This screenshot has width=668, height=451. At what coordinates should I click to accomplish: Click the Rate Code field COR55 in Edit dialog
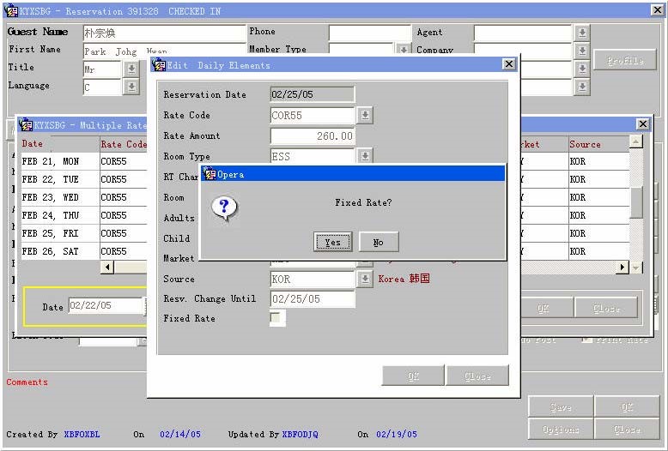click(x=313, y=115)
